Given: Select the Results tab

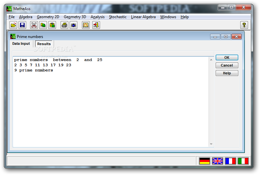Looking at the screenshot, I should [x=44, y=44].
